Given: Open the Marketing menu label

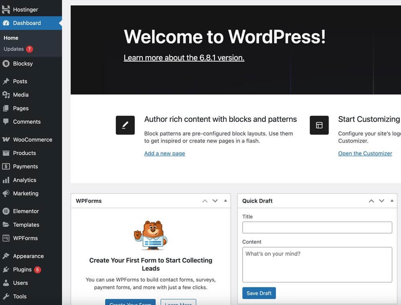Looking at the screenshot, I should click(x=26, y=194).
